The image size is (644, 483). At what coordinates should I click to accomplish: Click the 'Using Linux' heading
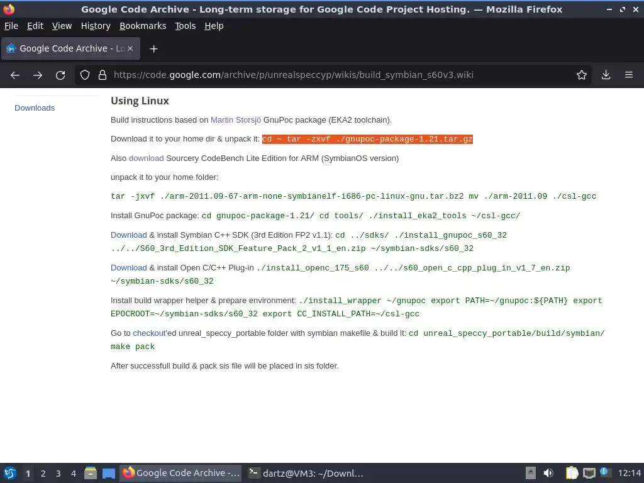click(140, 101)
